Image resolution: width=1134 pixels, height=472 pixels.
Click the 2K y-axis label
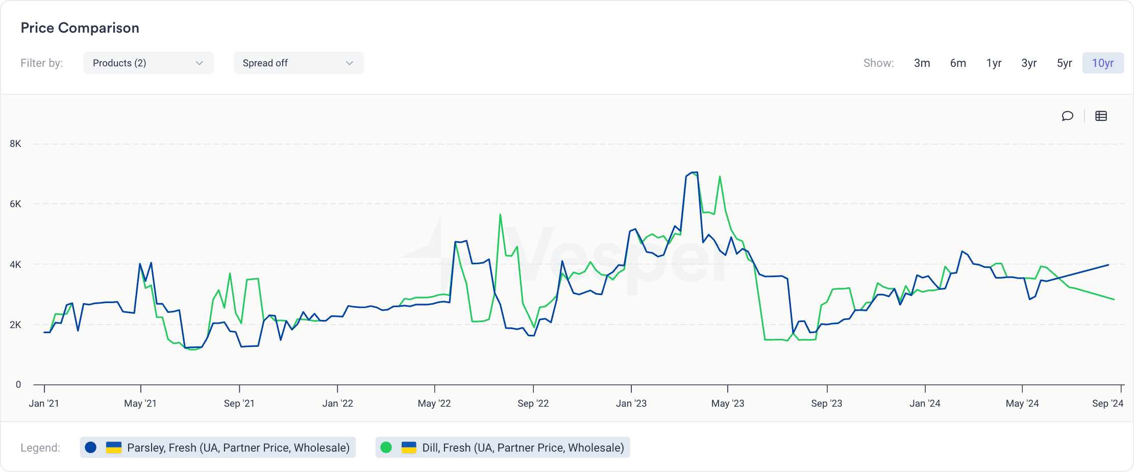15,325
